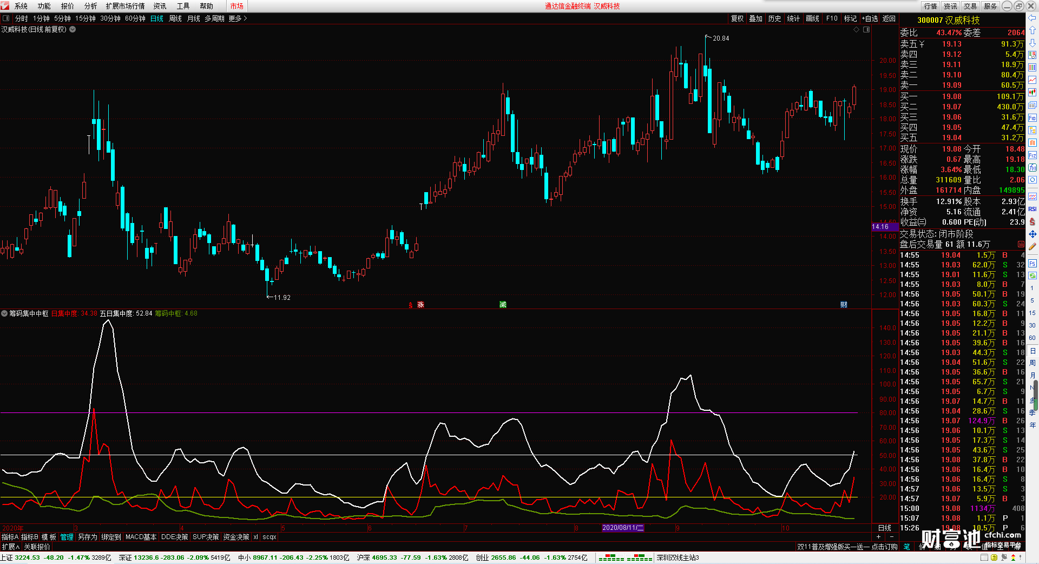The width and height of the screenshot is (1039, 564).
Task: Open the 系统 menu
Action: pyautogui.click(x=21, y=6)
